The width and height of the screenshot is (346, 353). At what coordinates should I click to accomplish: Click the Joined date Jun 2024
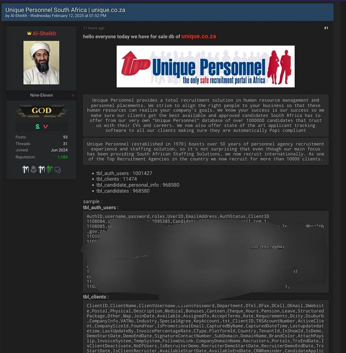59,150
